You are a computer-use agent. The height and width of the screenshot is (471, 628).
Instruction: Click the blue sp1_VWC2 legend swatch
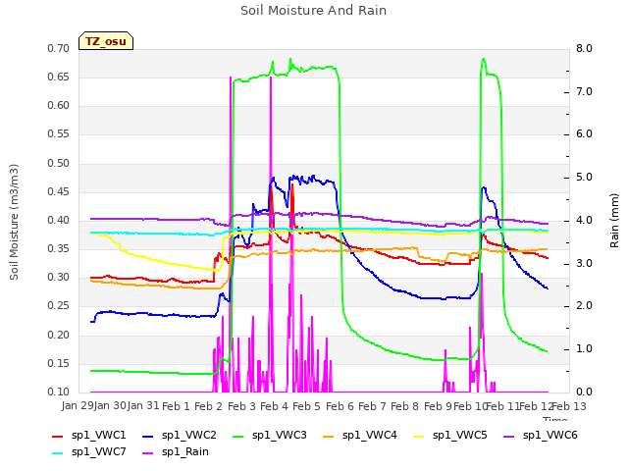coord(148,436)
